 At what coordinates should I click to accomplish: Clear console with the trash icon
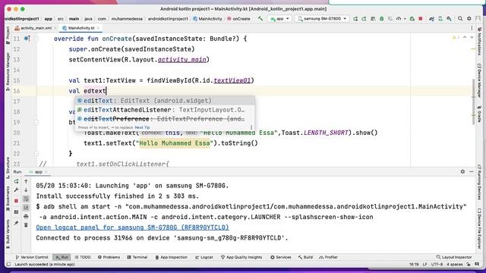click(x=26, y=225)
